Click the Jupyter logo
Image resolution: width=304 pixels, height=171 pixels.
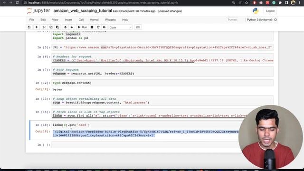click(x=38, y=10)
